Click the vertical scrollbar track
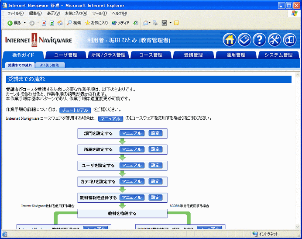302x239 pixels. pos(298,150)
